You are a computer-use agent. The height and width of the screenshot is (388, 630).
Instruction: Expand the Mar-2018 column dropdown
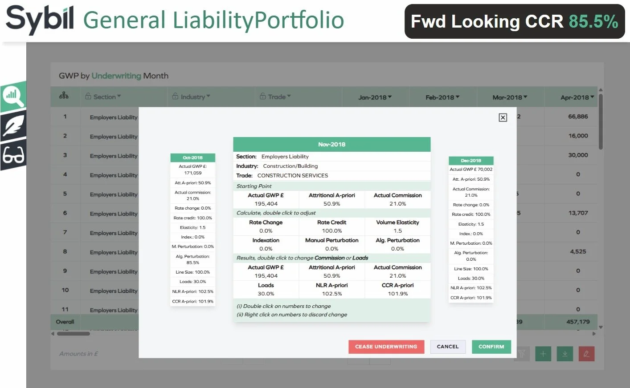(525, 97)
